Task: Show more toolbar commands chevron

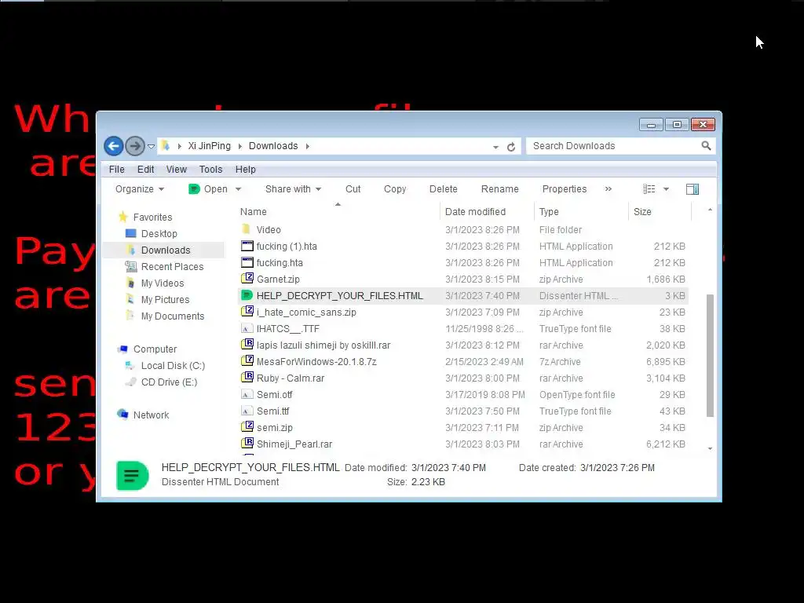Action: [x=608, y=189]
